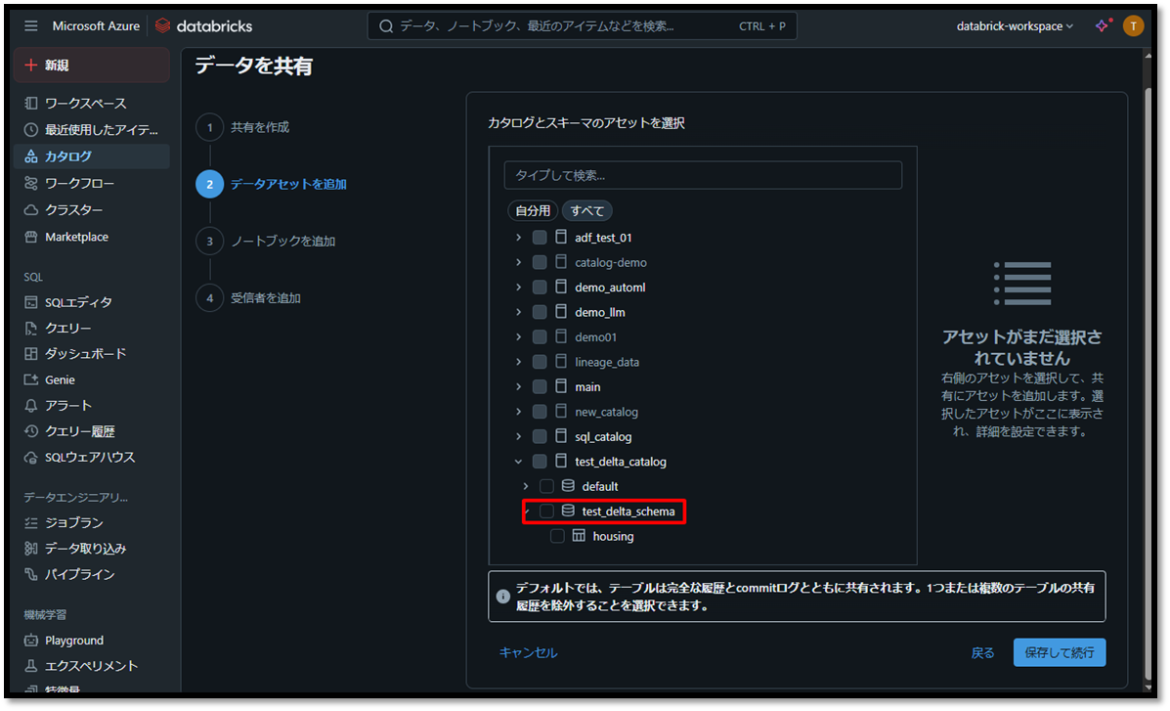
Task: Click the info icon in notice
Action: point(503,596)
